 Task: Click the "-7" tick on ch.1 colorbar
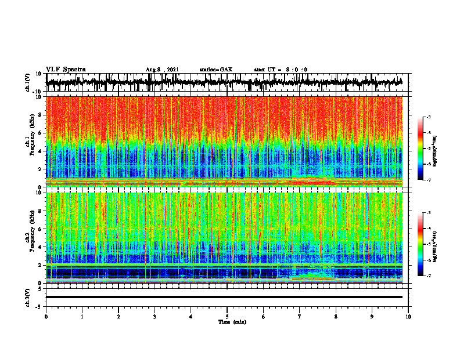[x=429, y=180]
